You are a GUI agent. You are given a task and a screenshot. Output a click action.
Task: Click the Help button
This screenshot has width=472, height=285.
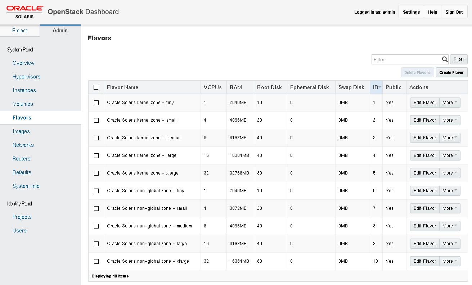pos(432,12)
